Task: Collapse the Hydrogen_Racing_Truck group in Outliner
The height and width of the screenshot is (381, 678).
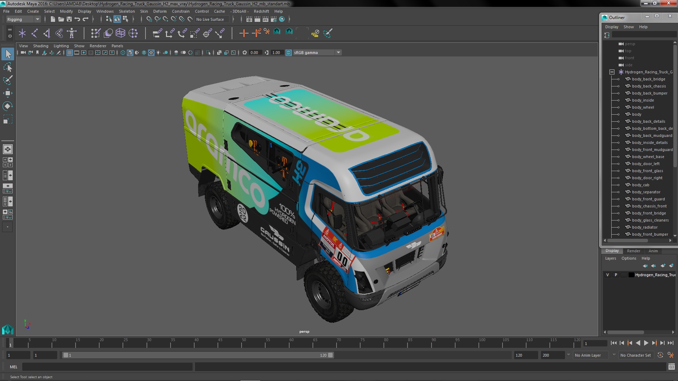Action: [612, 72]
